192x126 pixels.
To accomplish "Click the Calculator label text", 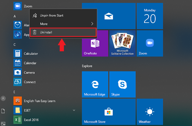I will (31, 53).
